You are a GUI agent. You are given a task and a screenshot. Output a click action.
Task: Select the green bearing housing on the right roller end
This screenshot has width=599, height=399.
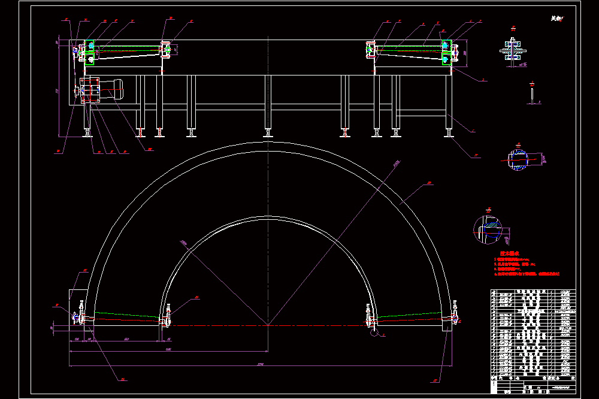point(447,52)
